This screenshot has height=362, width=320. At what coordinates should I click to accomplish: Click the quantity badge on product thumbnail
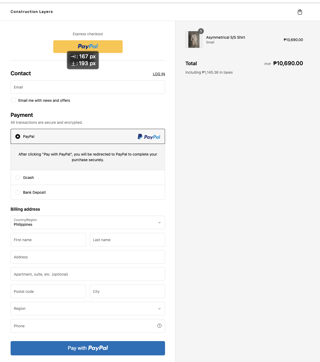(x=201, y=31)
